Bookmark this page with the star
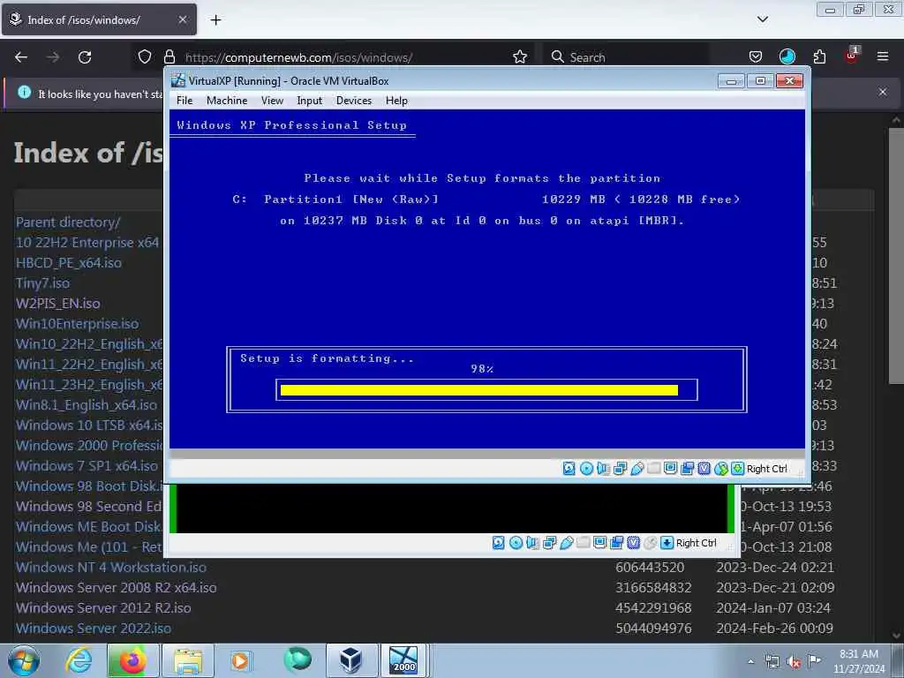 520,57
